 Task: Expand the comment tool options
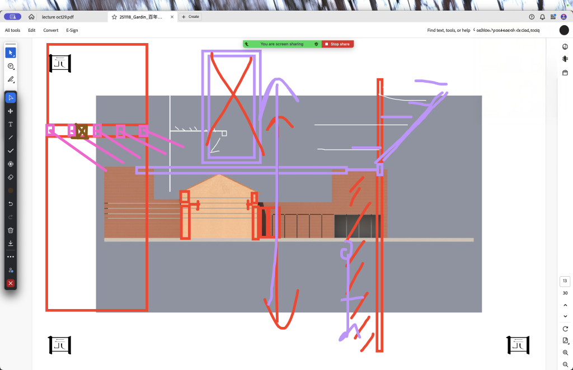(x=11, y=66)
